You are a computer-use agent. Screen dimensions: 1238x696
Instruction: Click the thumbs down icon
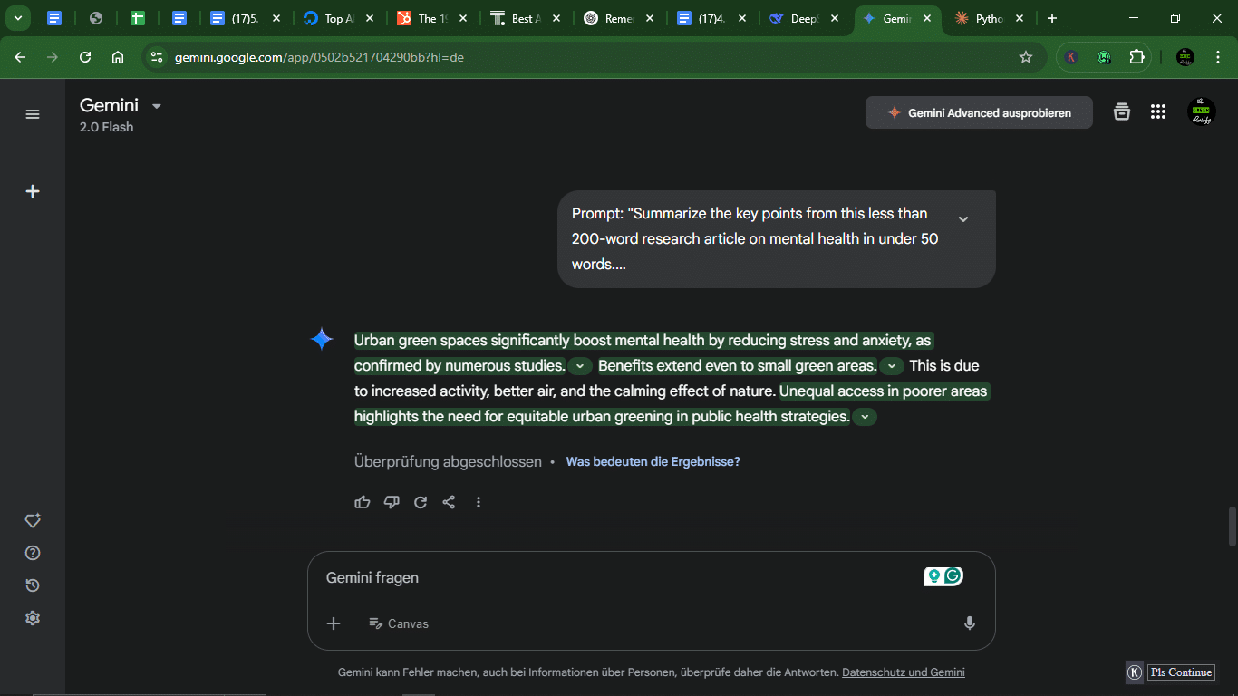click(x=392, y=502)
